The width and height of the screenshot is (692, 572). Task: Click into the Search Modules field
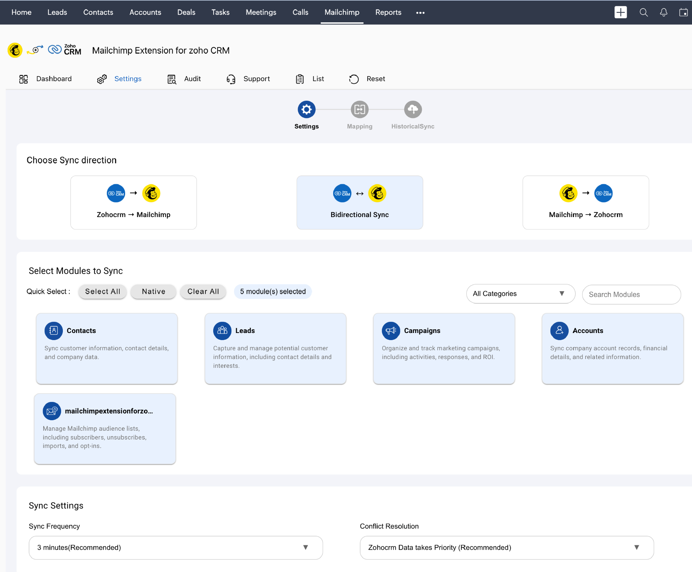[x=631, y=294]
